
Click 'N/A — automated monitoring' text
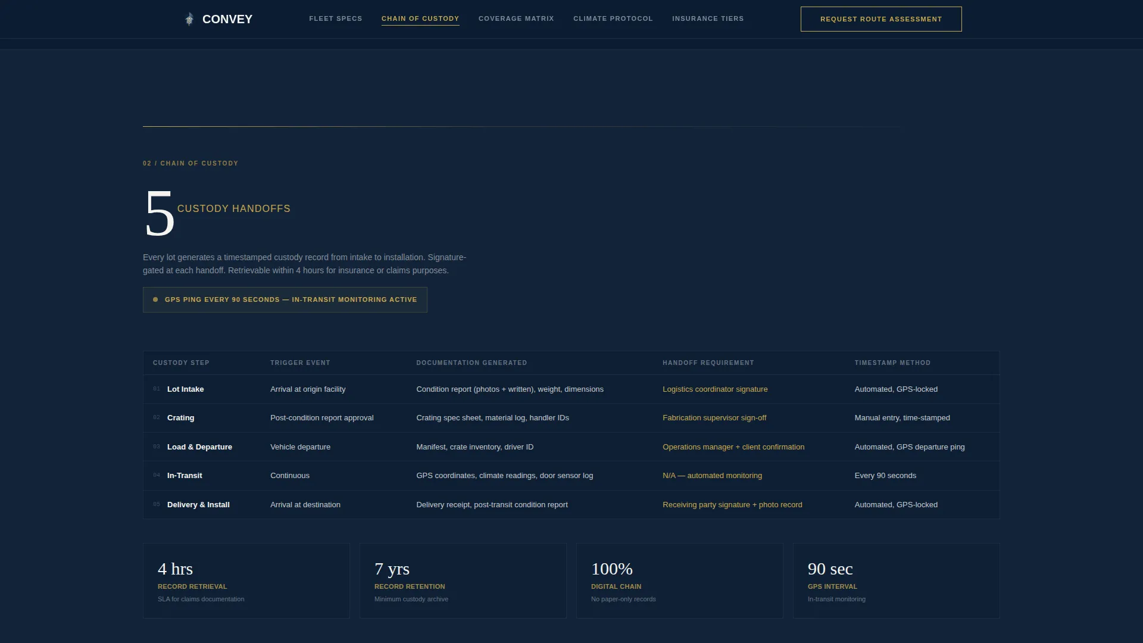712,476
